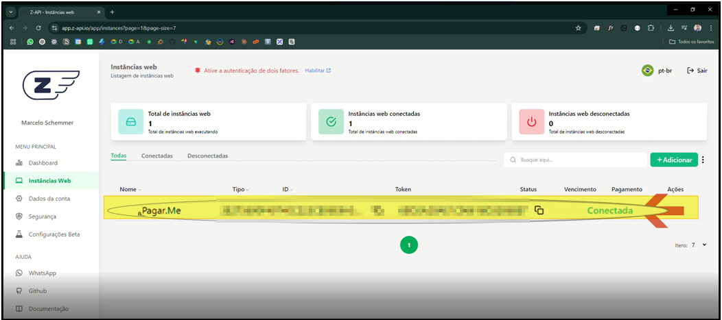Open the GitHub bookmark icon
The image size is (722, 320).
(172, 41)
